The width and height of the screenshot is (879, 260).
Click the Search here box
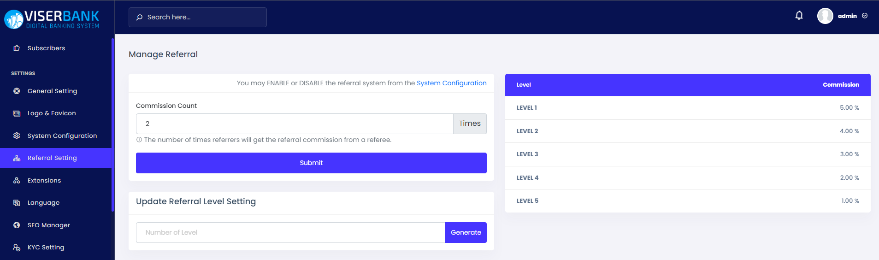click(x=198, y=18)
